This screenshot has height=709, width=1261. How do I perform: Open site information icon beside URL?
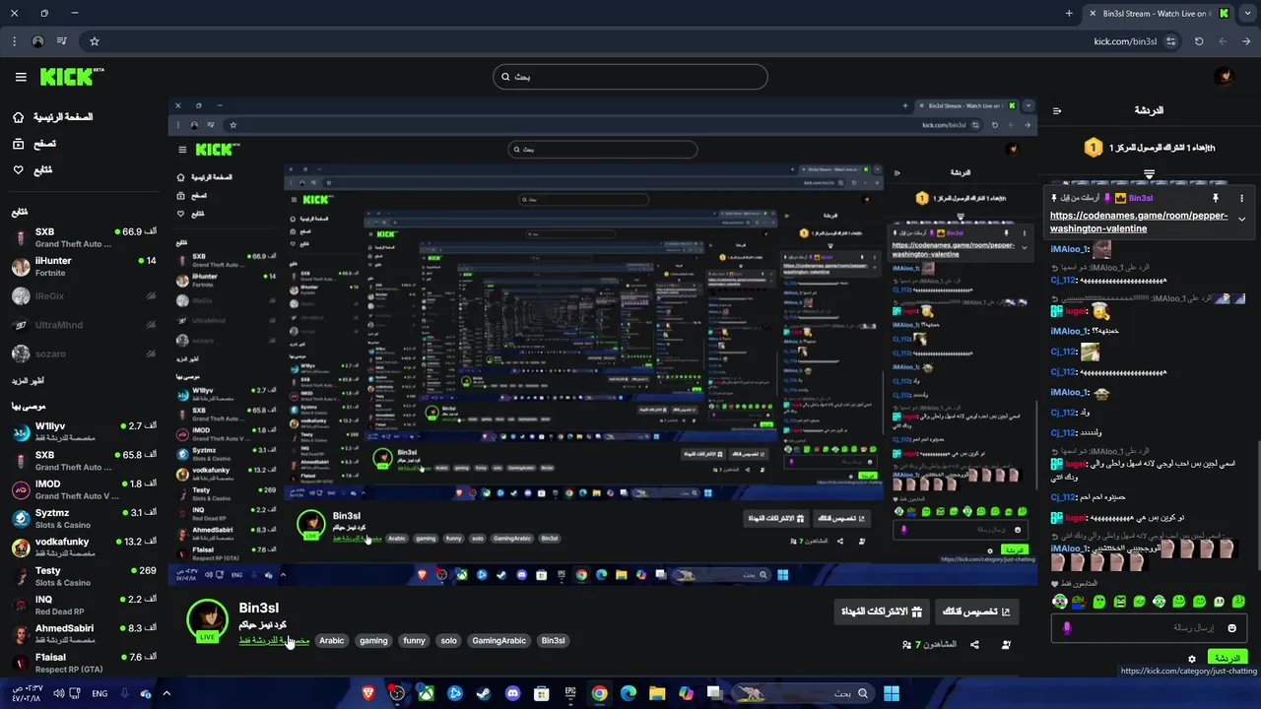pyautogui.click(x=1170, y=41)
